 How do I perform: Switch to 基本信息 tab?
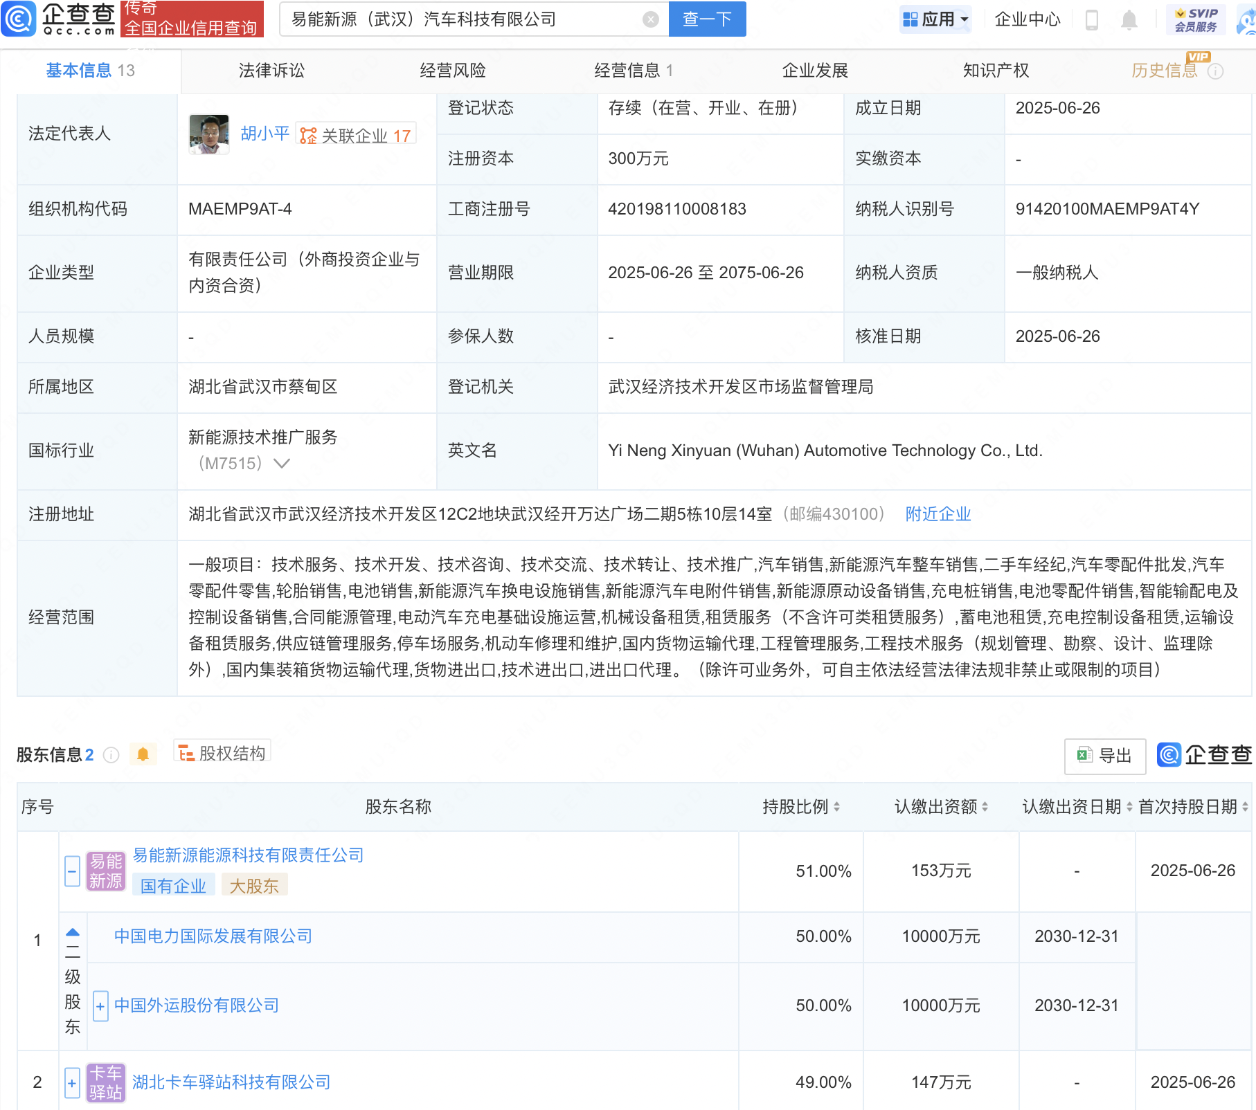point(90,71)
